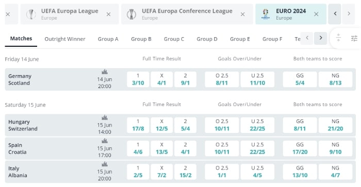The width and height of the screenshot is (361, 187).
Task: Reveal more market tabs with right chevron
Action: click(320, 38)
